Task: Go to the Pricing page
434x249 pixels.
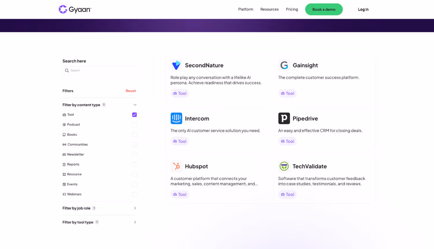Action: click(x=292, y=9)
